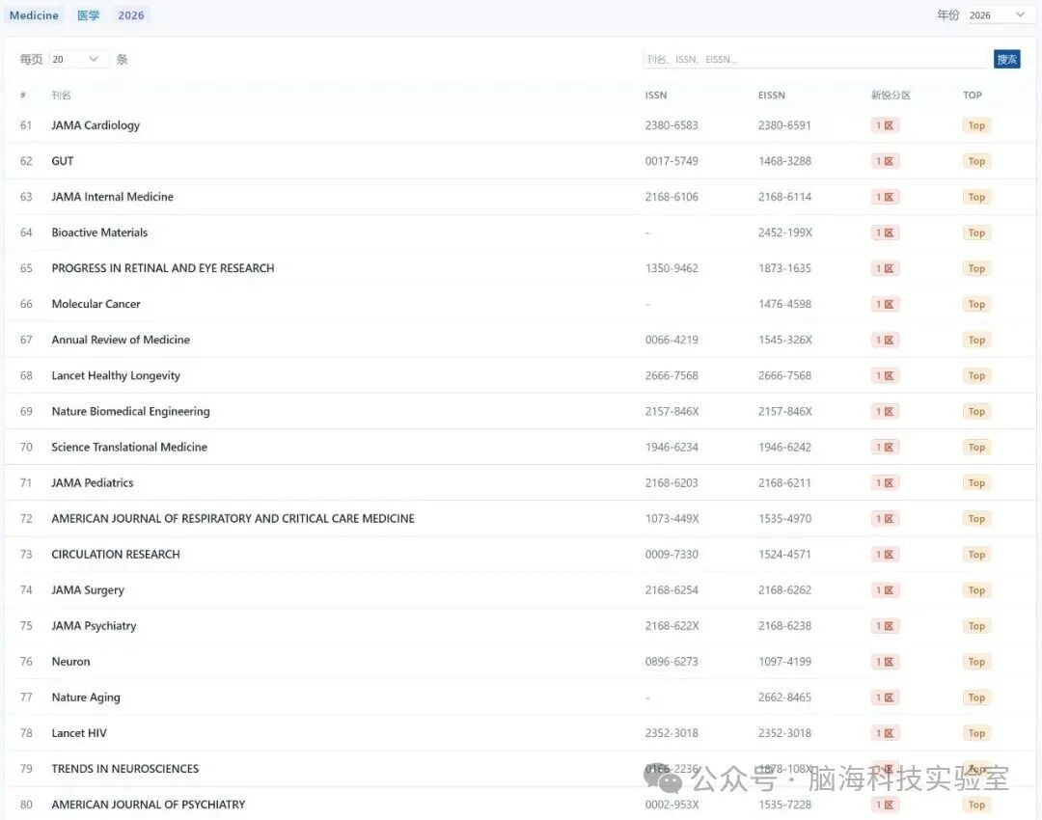Click ISSN 2380-6583 cell
This screenshot has width=1042, height=820.
672,124
